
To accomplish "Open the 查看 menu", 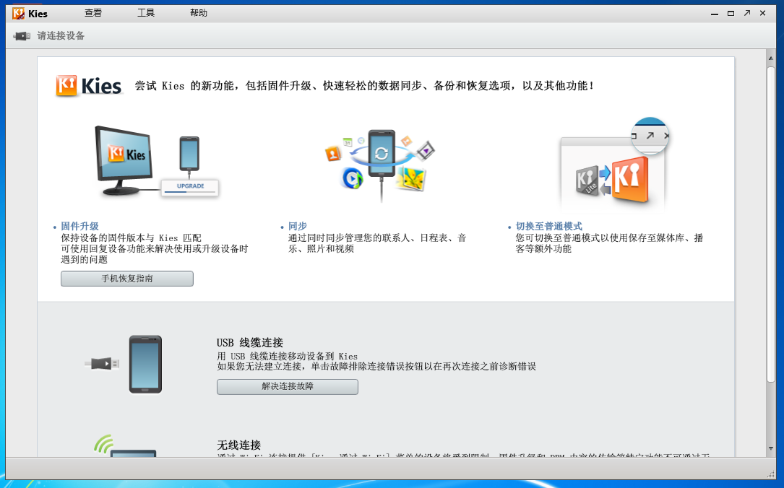I will point(93,13).
